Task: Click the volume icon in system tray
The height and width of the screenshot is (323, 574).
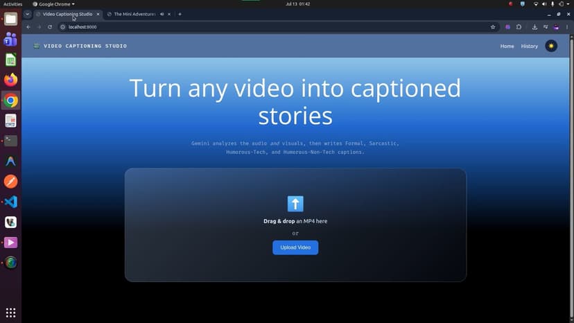Action: coord(544,4)
